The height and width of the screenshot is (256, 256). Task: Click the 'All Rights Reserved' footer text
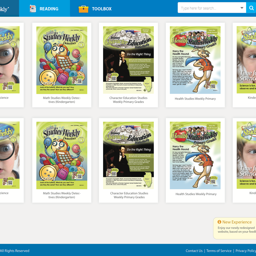15,251
